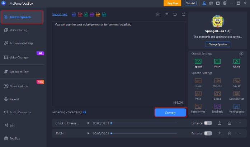Select Voice Changer in the sidebar

tap(16, 57)
